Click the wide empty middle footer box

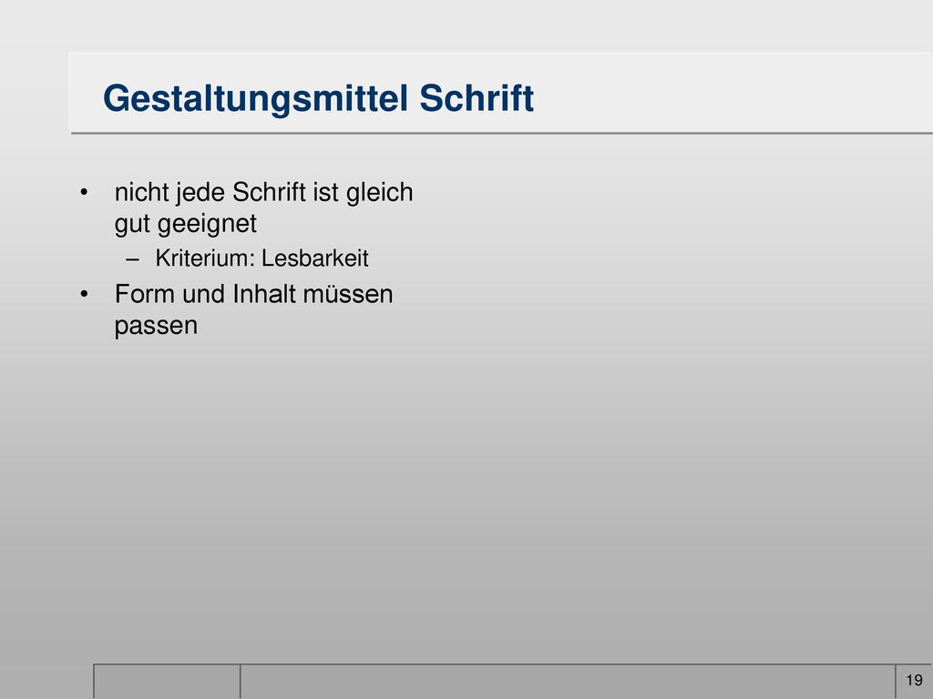[x=568, y=681]
